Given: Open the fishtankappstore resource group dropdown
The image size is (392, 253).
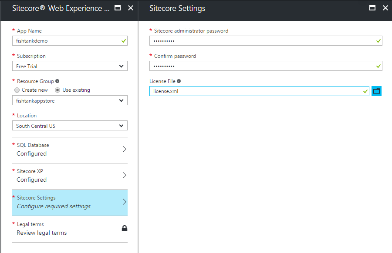Looking at the screenshot, I should pyautogui.click(x=70, y=100).
